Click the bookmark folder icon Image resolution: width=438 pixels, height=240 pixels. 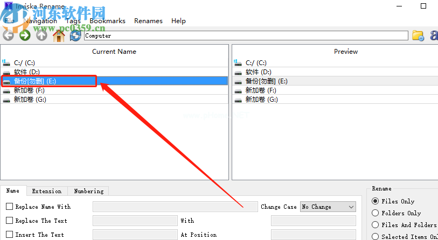[418, 36]
